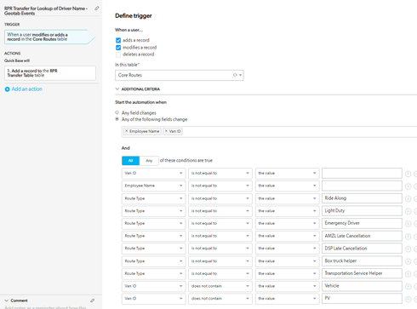
Task: Click the empty value field for Employee Name
Action: coord(362,186)
